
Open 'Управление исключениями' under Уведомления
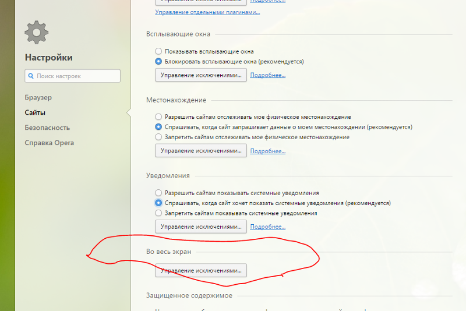point(200,227)
